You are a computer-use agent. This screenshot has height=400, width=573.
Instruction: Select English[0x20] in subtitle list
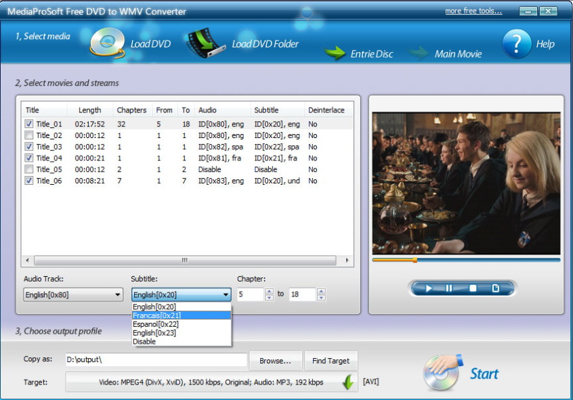[182, 307]
